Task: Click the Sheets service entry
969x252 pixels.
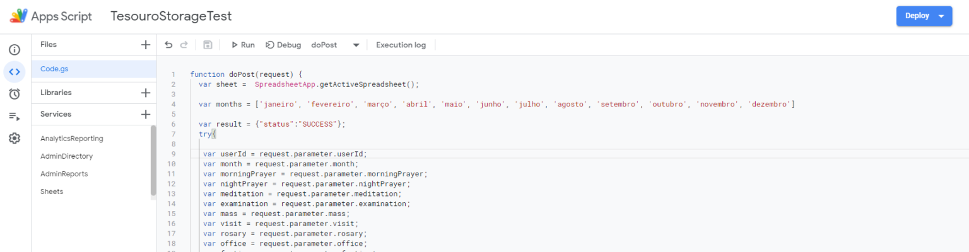Action: coord(52,192)
